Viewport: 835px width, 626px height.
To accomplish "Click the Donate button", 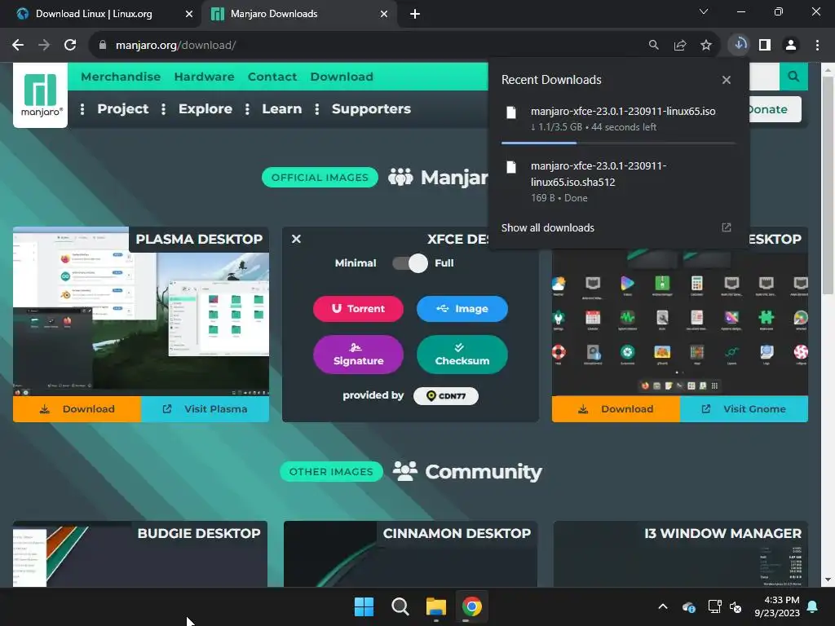I will [775, 109].
